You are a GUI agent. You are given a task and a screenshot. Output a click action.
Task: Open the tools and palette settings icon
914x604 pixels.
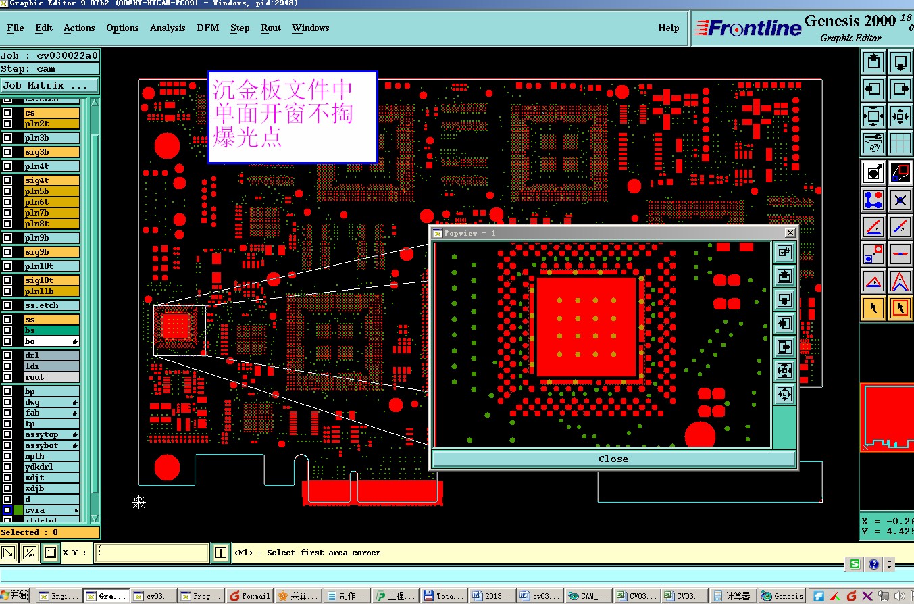873,143
